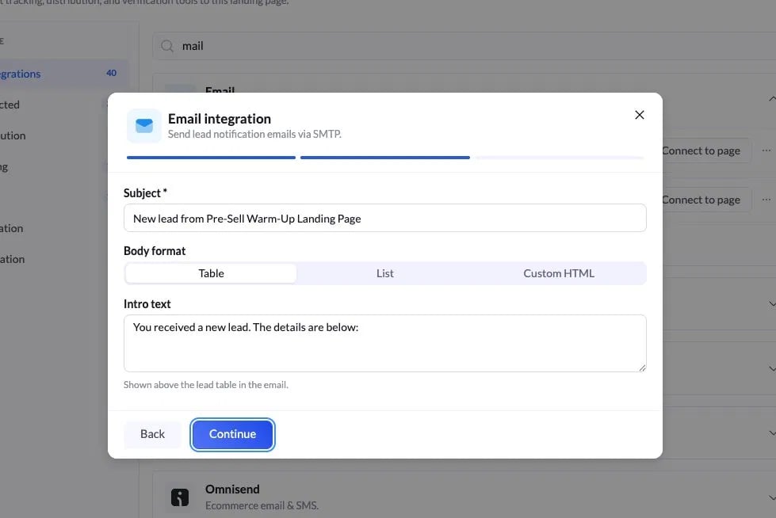Click the 'Ecommerce email & SMS.' description

(x=262, y=505)
